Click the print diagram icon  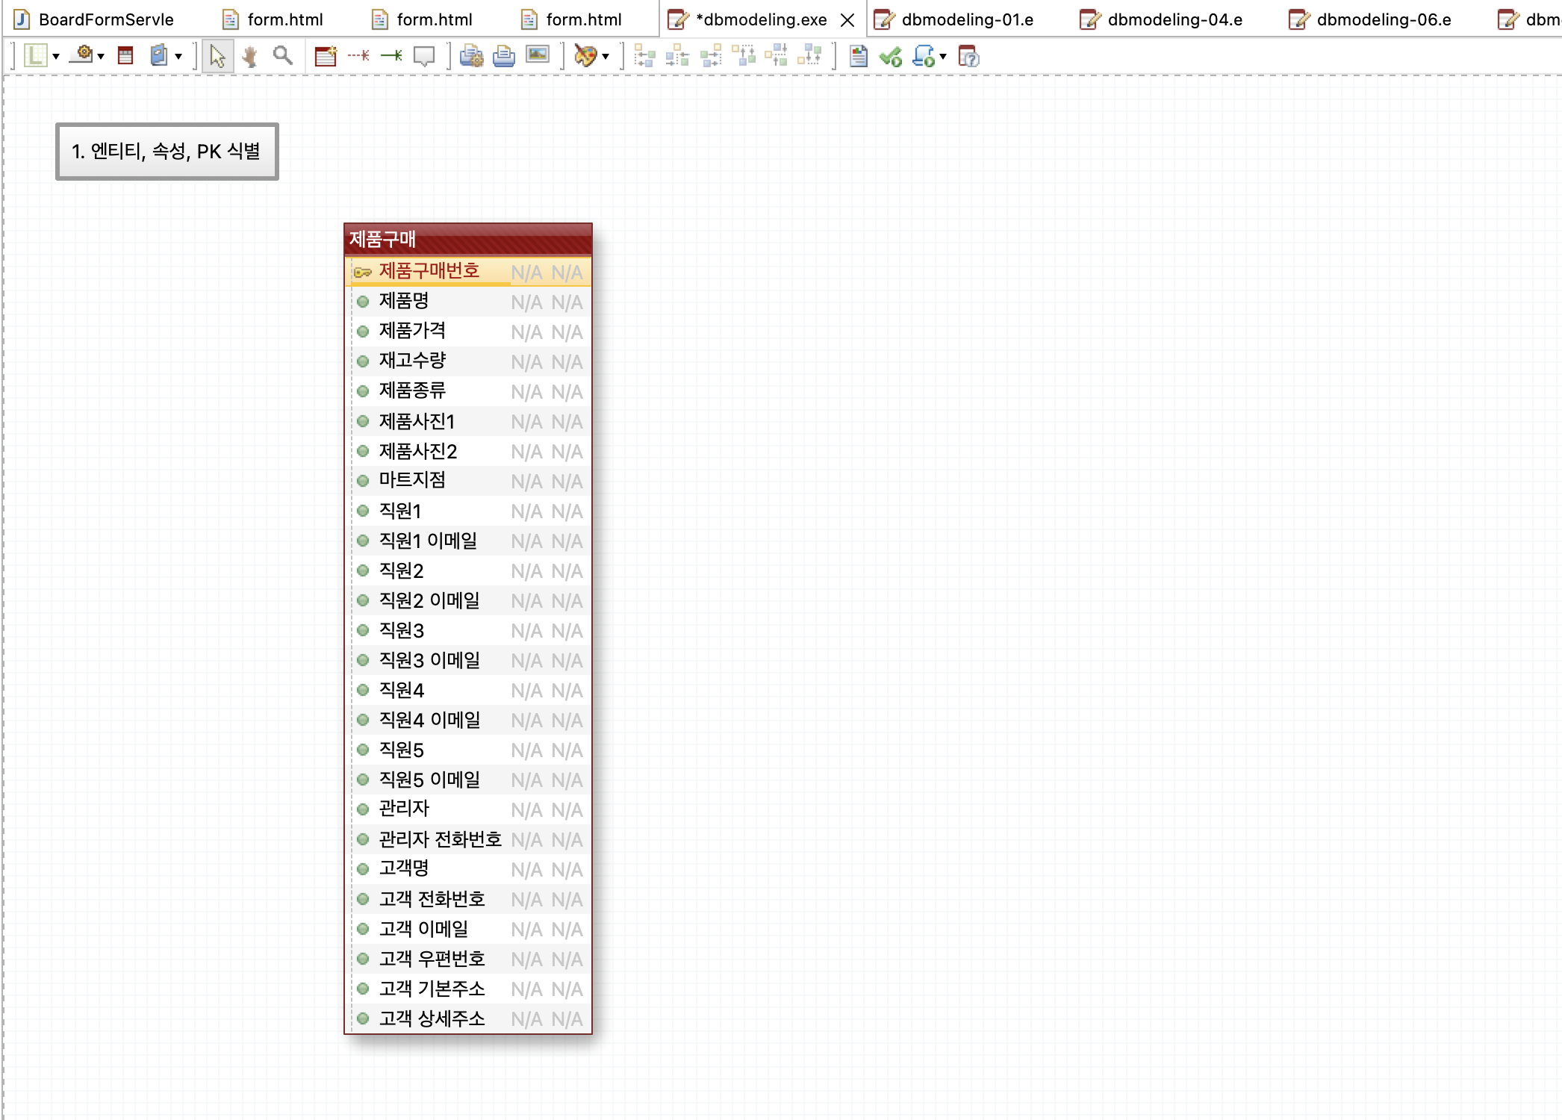tap(504, 56)
